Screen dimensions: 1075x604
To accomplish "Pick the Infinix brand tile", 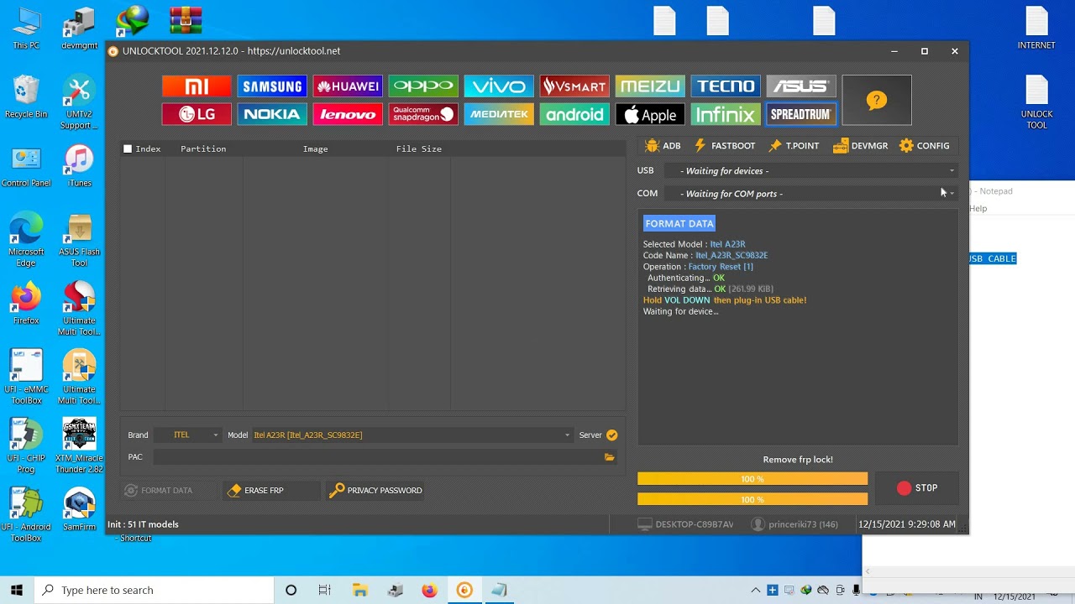I will point(726,114).
